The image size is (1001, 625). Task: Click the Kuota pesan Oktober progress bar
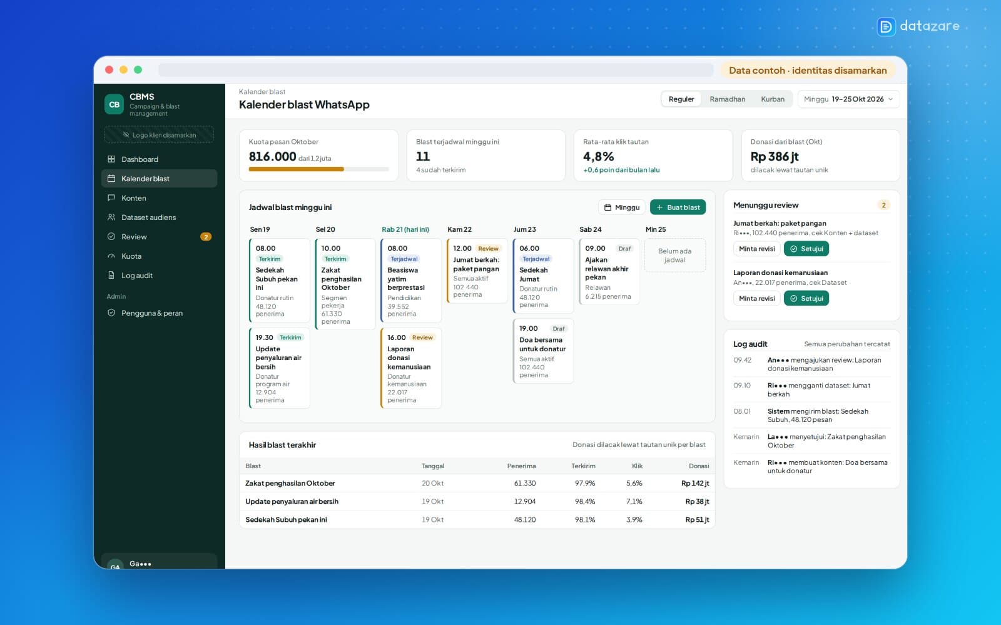318,169
